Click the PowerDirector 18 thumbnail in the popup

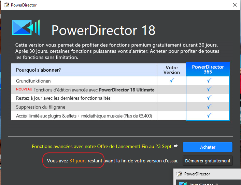click(209, 182)
